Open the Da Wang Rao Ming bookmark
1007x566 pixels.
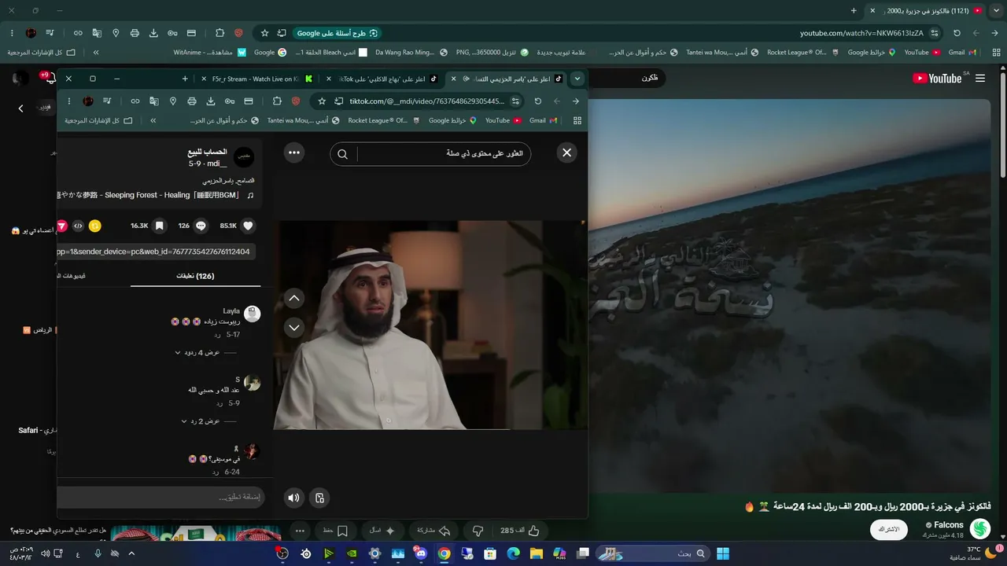(x=411, y=52)
